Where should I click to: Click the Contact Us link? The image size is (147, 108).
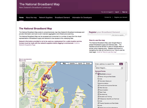tap(108, 17)
